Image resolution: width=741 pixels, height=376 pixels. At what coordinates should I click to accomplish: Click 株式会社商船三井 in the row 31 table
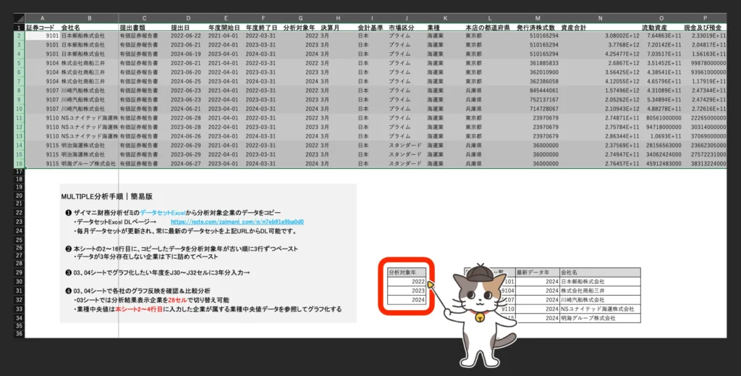point(600,291)
